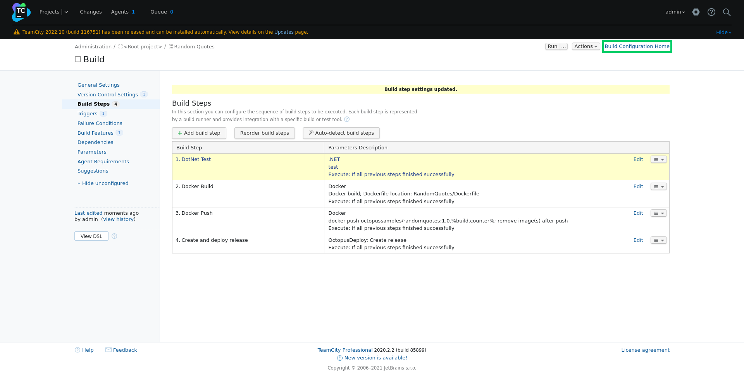Click 'Docker Push' step name cell
Viewport: 744px width, 385px height.
(248, 221)
